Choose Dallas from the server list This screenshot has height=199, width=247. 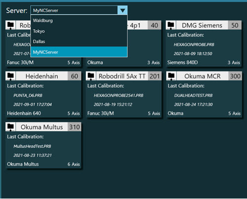click(79, 41)
